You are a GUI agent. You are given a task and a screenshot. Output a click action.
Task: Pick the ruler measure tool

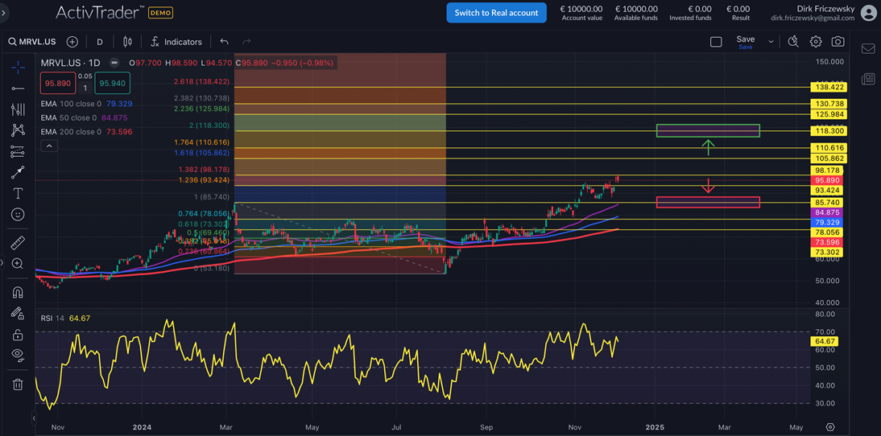point(18,242)
